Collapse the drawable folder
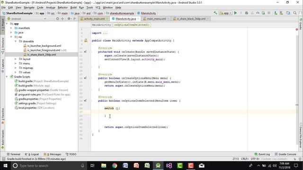The height and width of the screenshot is (170, 303). coord(16,41)
